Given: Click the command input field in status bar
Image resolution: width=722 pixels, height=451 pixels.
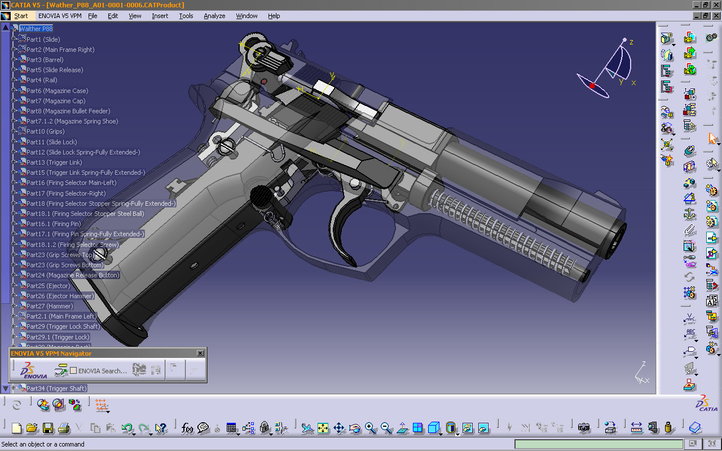Looking at the screenshot, I should (x=599, y=444).
